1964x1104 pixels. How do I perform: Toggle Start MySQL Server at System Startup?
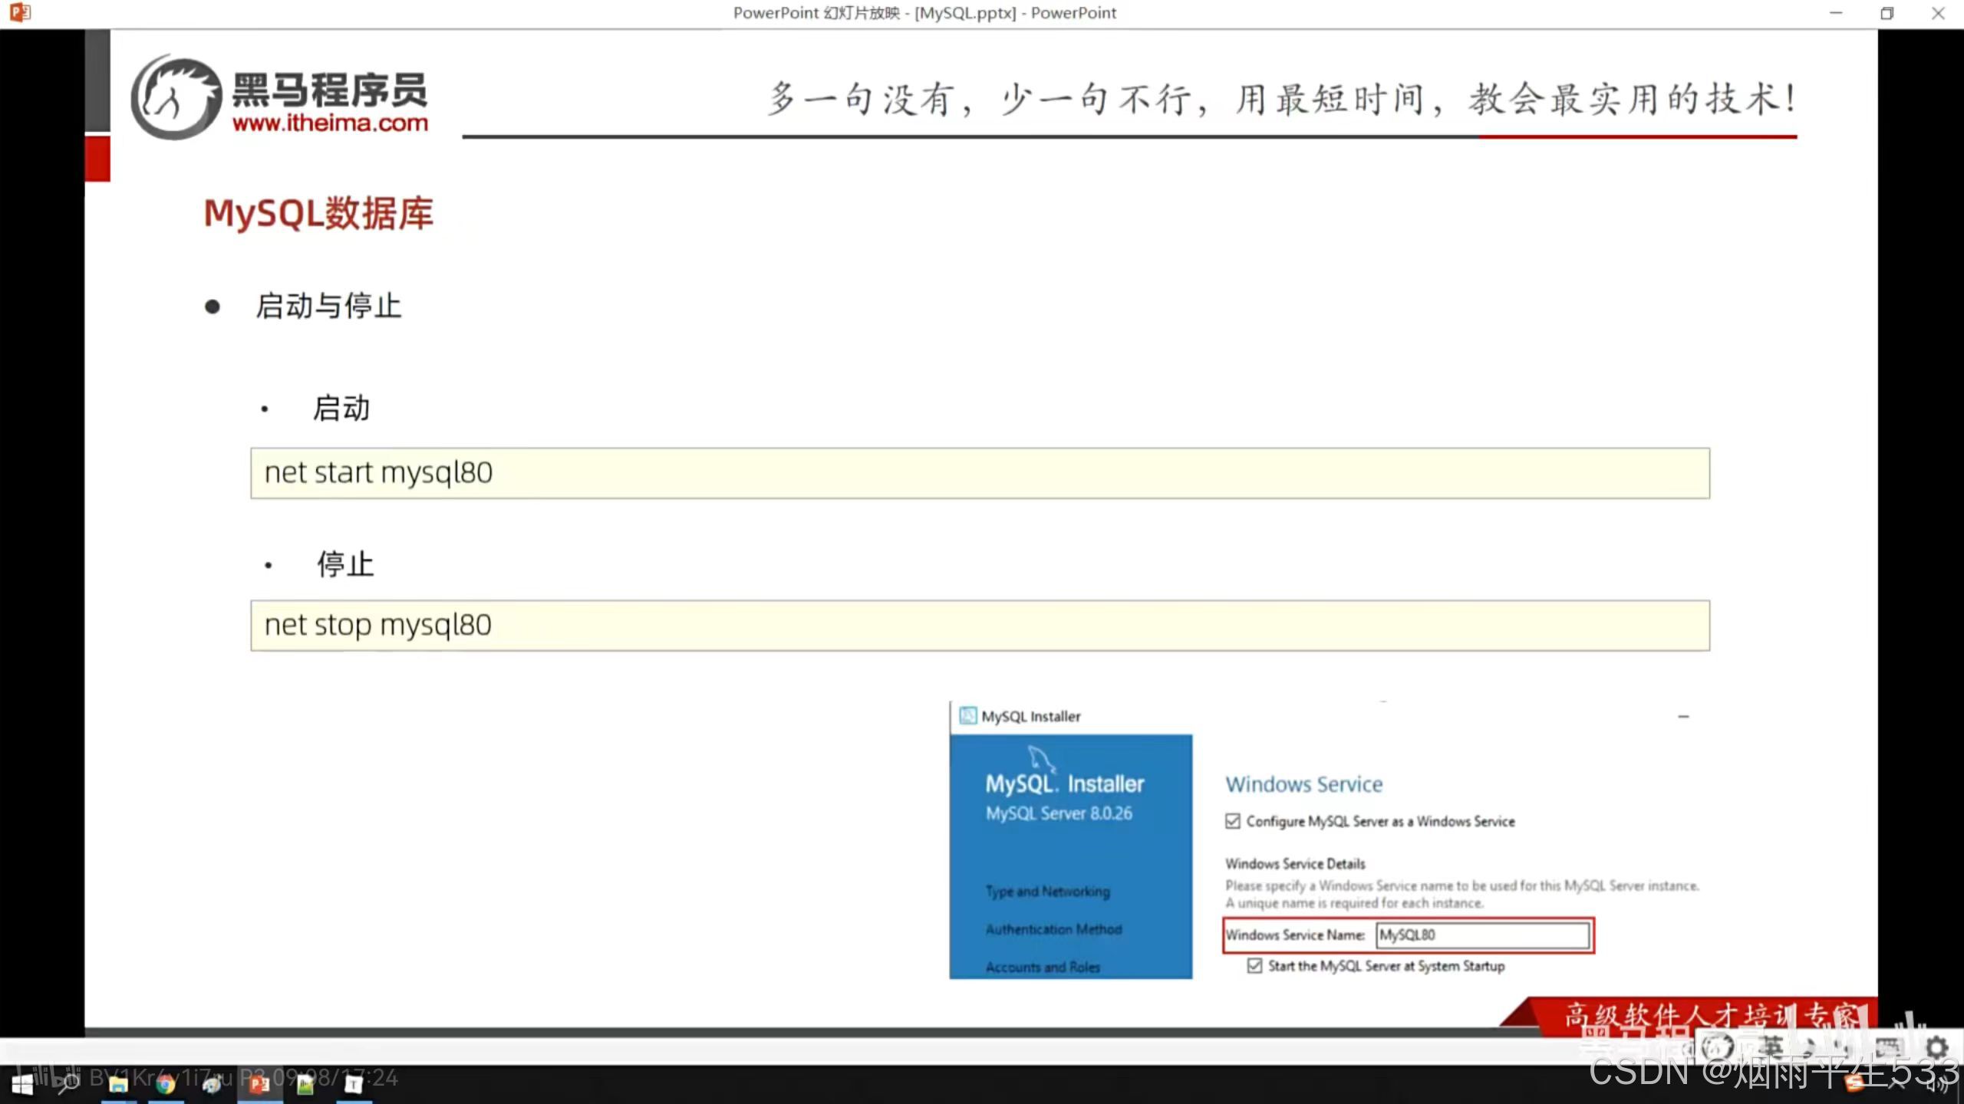click(x=1254, y=966)
